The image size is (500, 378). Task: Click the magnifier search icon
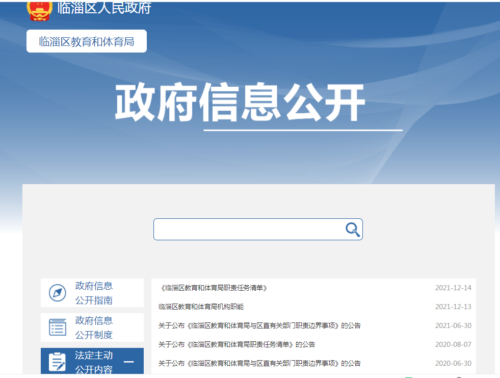[353, 230]
